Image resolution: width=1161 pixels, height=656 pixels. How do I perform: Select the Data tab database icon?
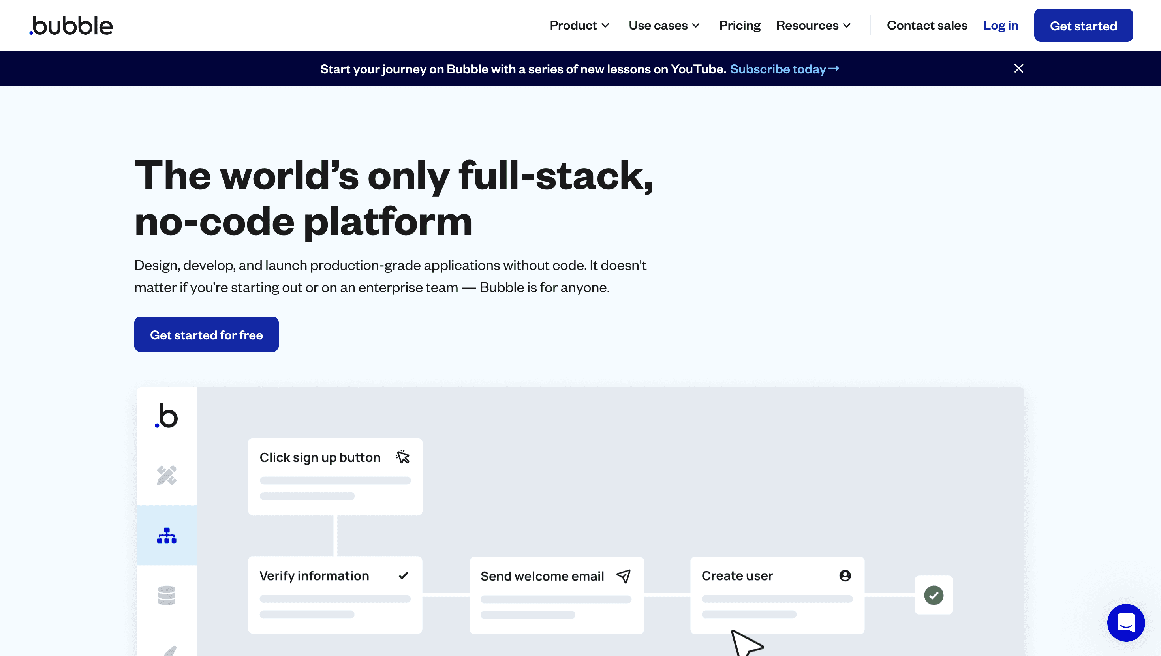coord(166,595)
